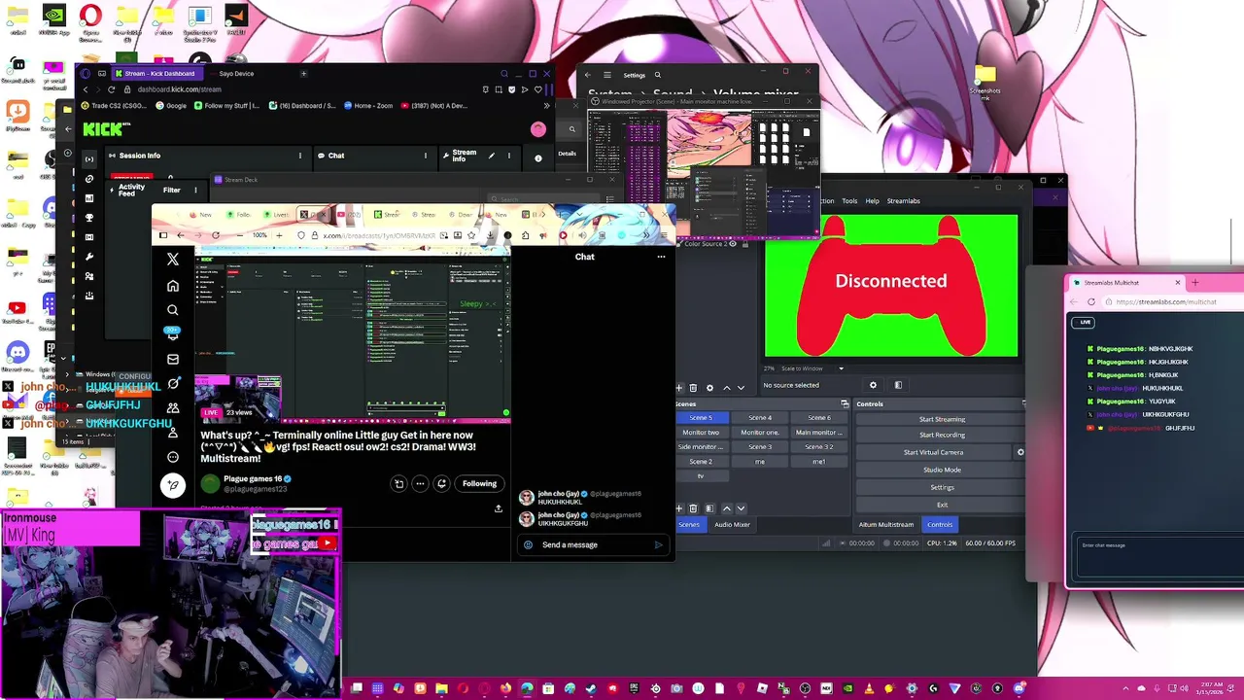Click the pink avatar in Kick dashboard
The height and width of the screenshot is (700, 1244).
click(x=538, y=129)
